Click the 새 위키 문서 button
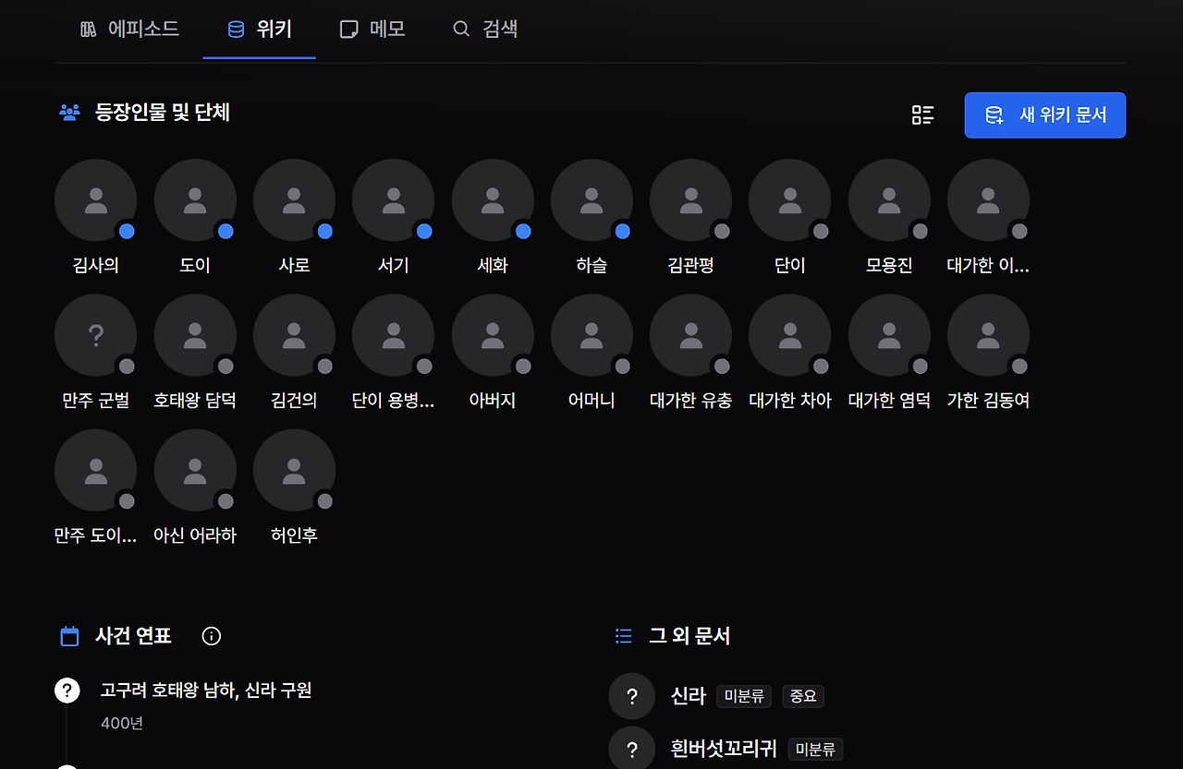Image resolution: width=1183 pixels, height=769 pixels. coord(1044,114)
